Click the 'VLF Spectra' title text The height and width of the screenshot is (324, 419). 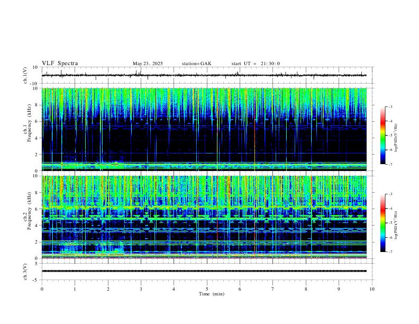tap(60, 64)
